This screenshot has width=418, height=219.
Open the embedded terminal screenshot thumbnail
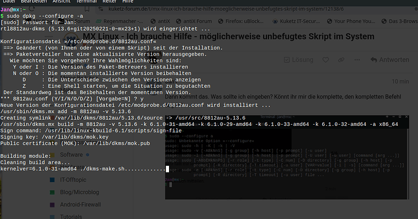pyautogui.click(x=287, y=157)
